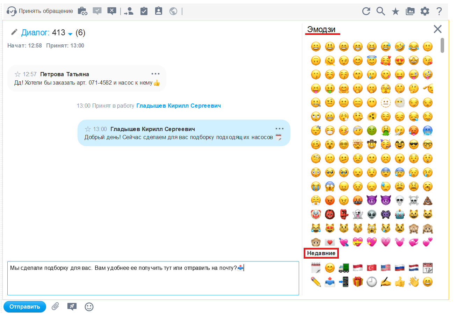Image resolution: width=456 pixels, height=317 pixels.
Task: Star the message from Петрова Татьяна
Action: (17, 74)
